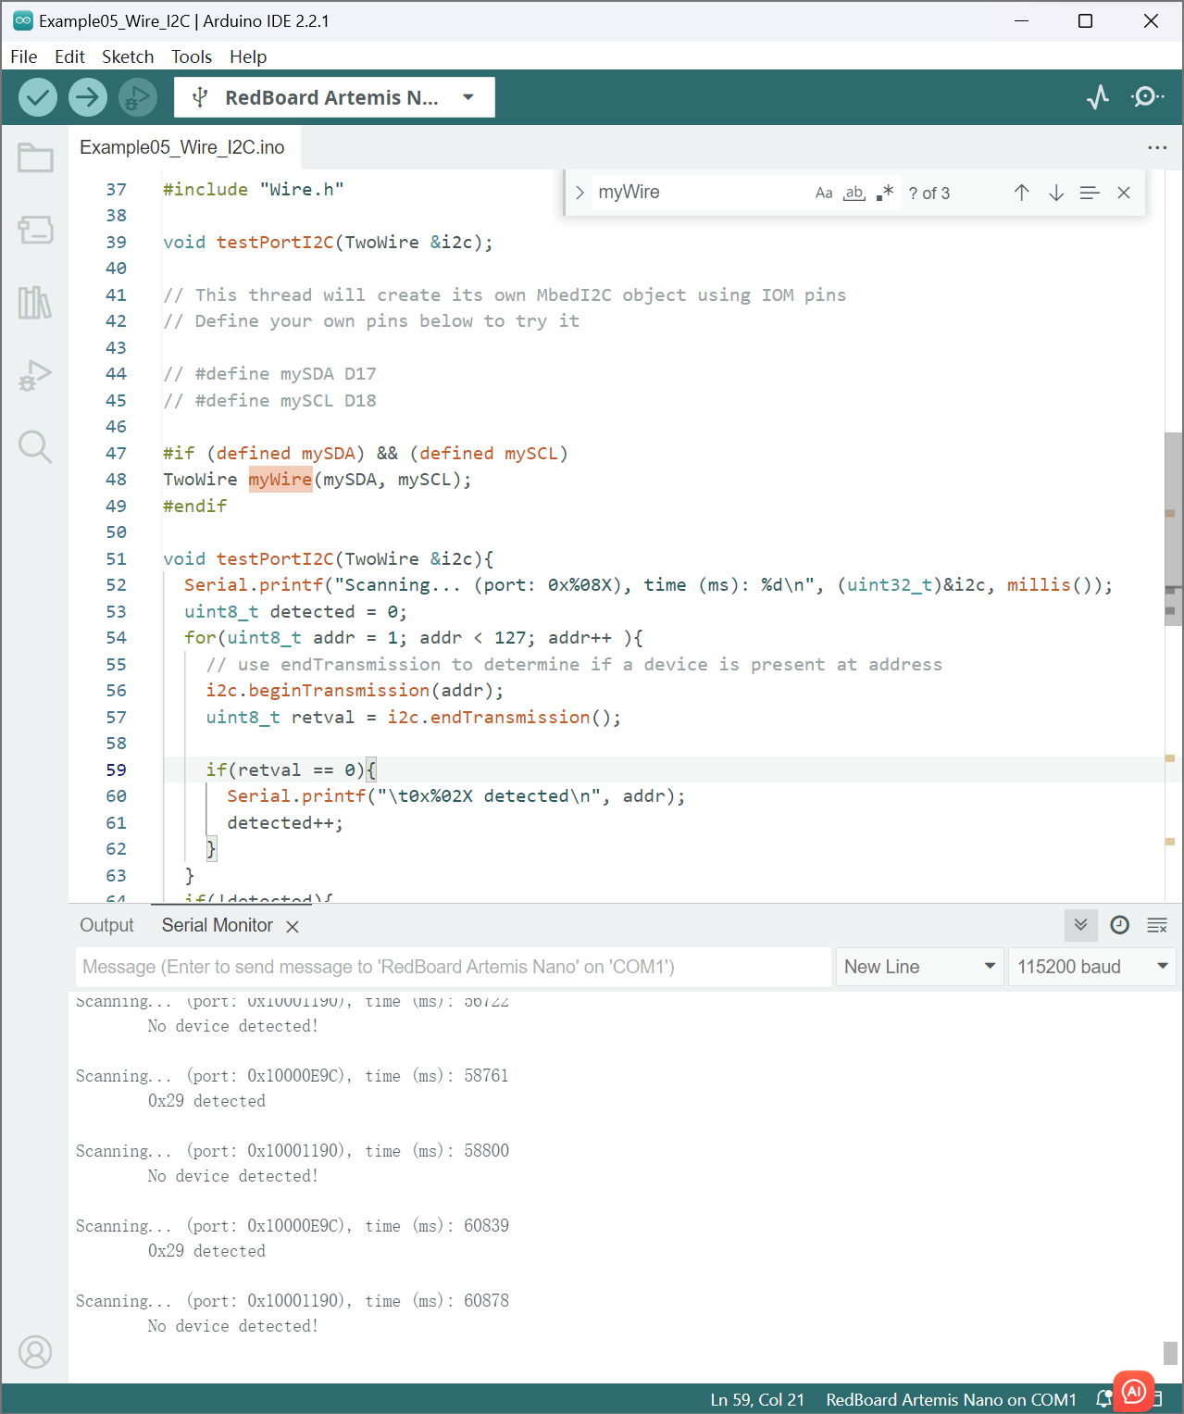Viewport: 1184px width, 1414px height.
Task: Expand the replace field in find widget
Action: (580, 193)
